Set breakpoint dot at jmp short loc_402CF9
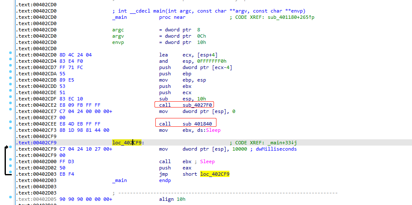 tap(10, 174)
